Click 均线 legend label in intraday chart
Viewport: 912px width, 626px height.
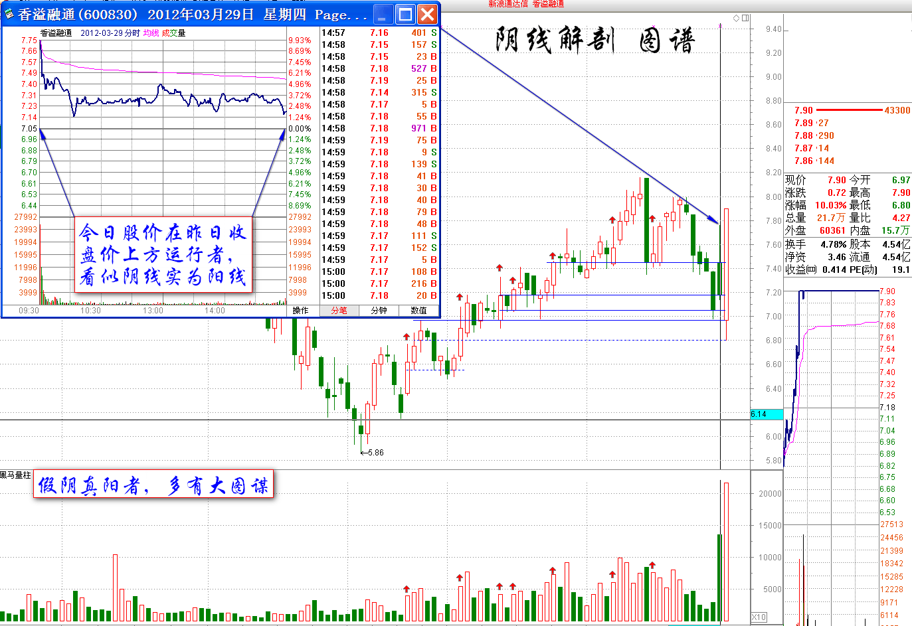coord(151,33)
